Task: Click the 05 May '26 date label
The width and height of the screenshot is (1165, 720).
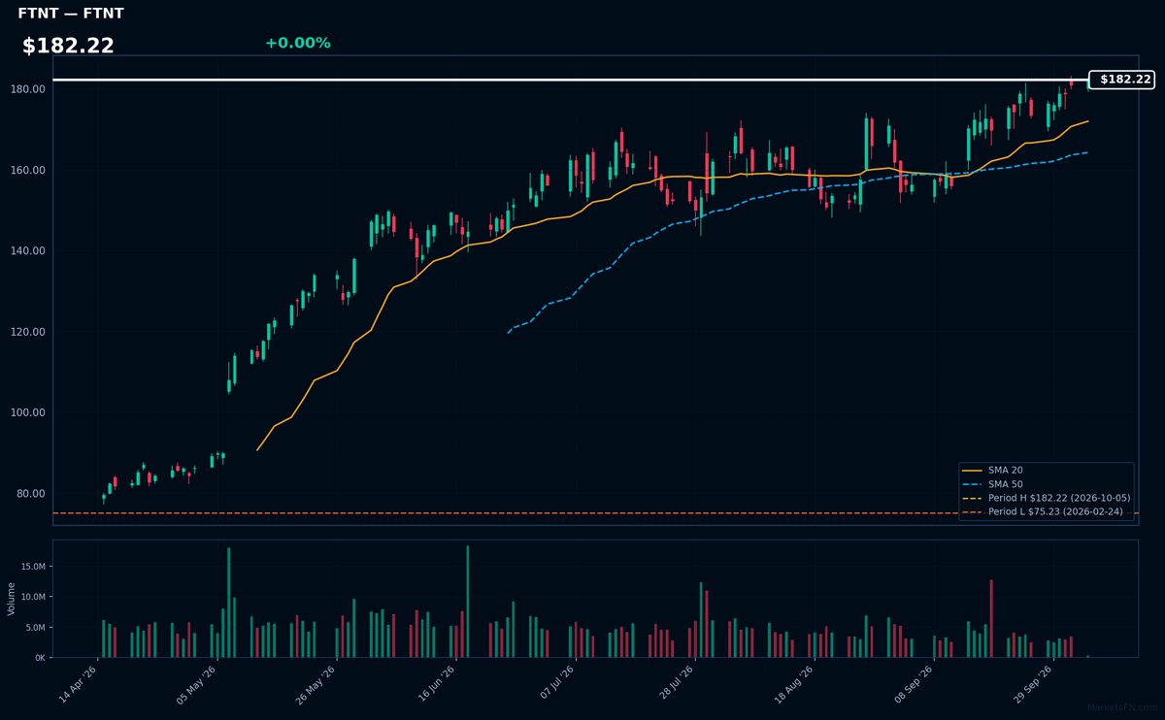Action: pyautogui.click(x=198, y=685)
